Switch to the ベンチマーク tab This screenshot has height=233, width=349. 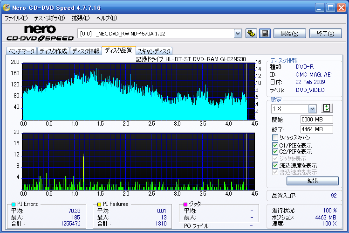(21, 51)
